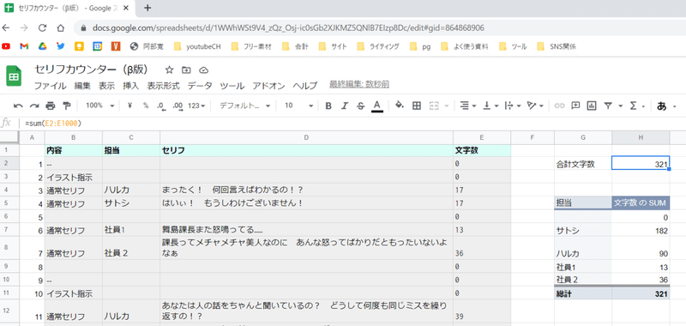
Task: Open a new browser tab with plus
Action: click(147, 8)
